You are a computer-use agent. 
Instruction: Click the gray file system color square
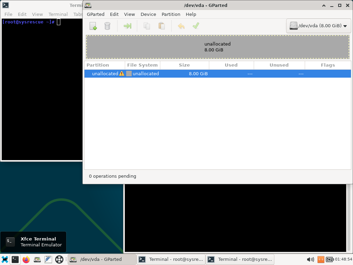[x=129, y=73]
